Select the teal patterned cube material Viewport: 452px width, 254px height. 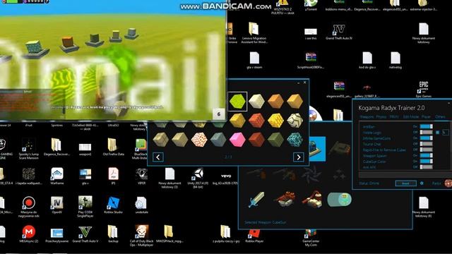(x=295, y=140)
